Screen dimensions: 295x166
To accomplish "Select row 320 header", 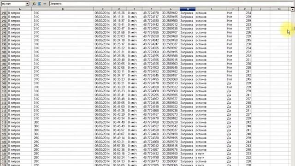I will pyautogui.click(x=4, y=130).
